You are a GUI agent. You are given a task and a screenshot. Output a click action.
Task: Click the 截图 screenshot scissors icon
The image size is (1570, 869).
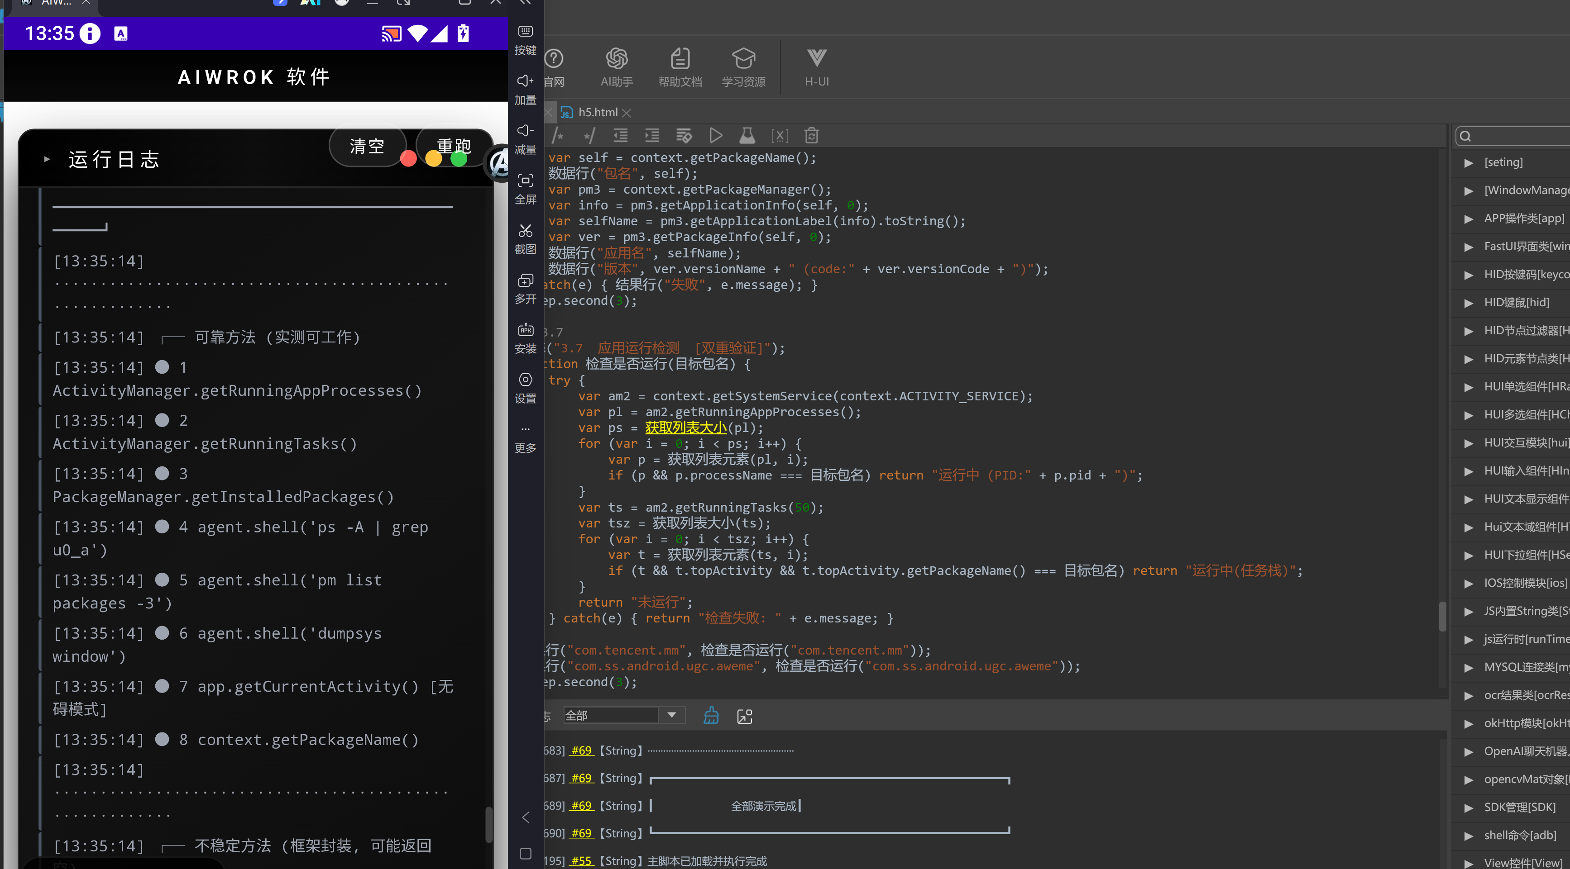[x=525, y=231]
